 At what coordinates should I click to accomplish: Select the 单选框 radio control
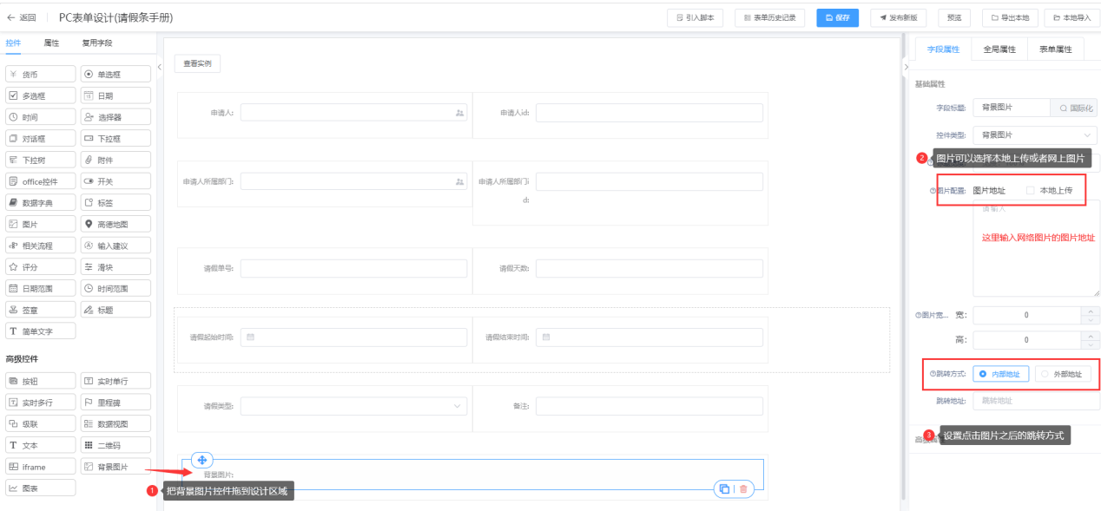pyautogui.click(x=115, y=75)
